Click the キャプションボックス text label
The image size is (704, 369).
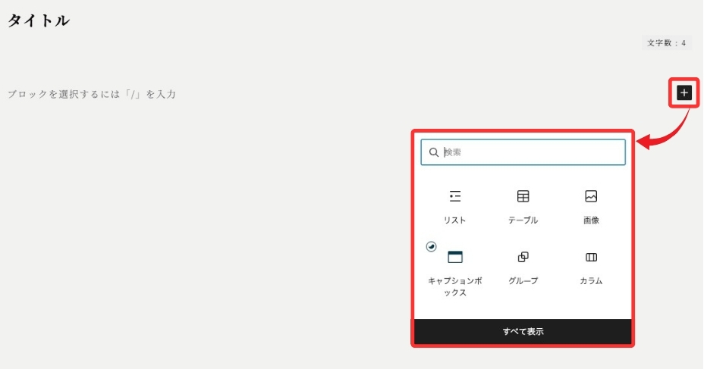(x=455, y=286)
